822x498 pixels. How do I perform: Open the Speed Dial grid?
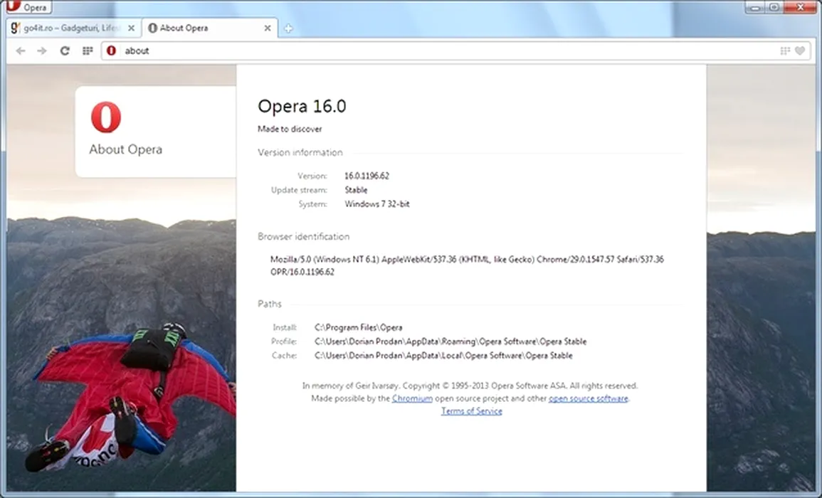tap(88, 51)
